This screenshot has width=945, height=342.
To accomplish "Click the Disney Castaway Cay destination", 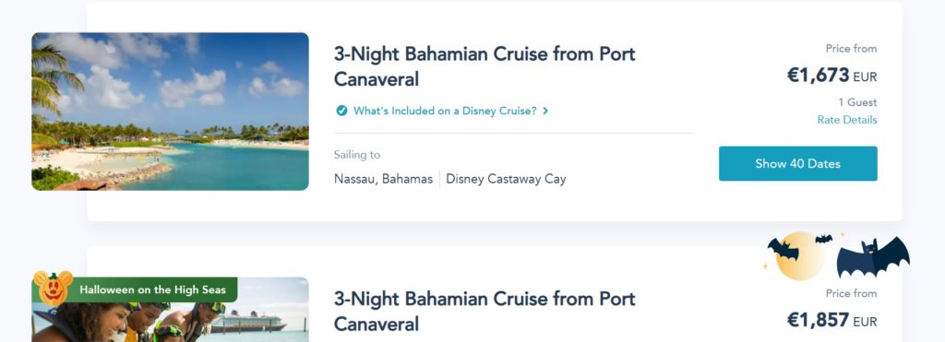I will pos(506,179).
